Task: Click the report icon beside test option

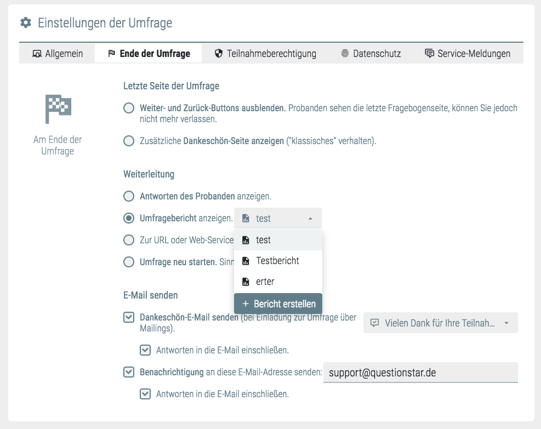Action: click(246, 240)
